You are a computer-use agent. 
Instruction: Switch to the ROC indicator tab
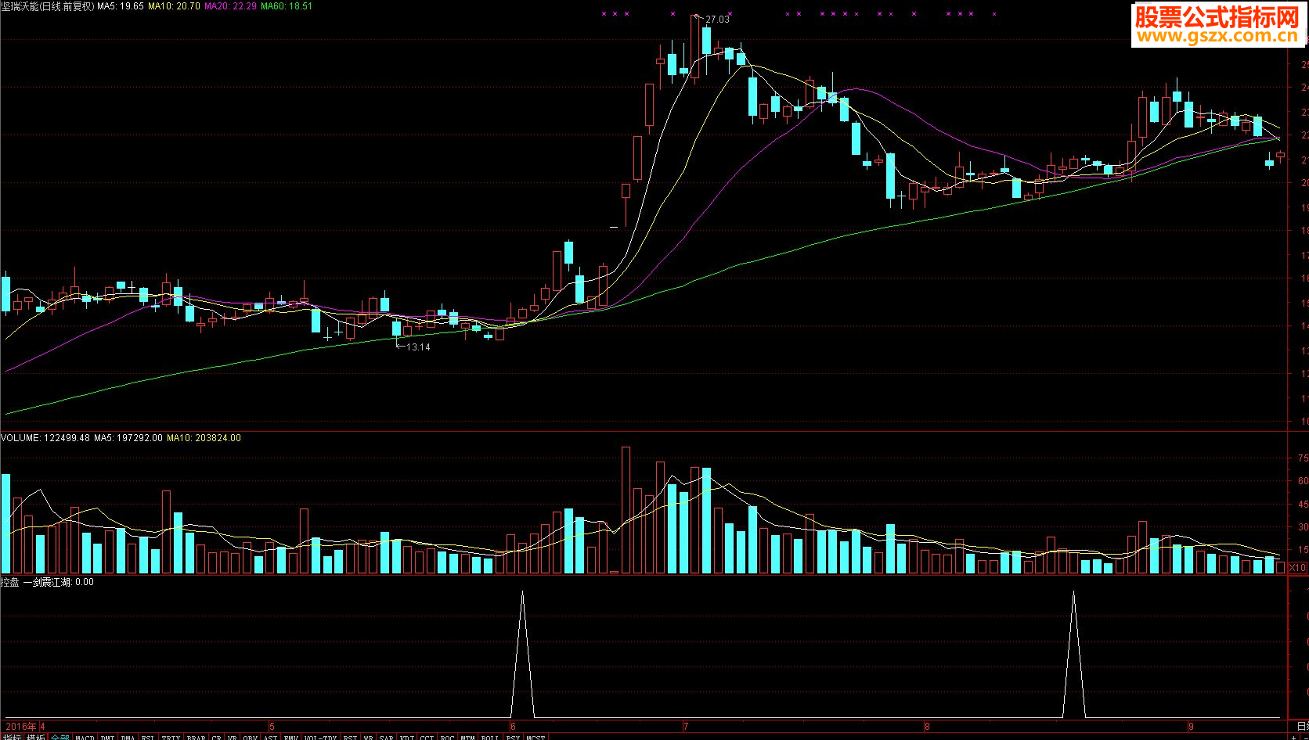[x=447, y=737]
